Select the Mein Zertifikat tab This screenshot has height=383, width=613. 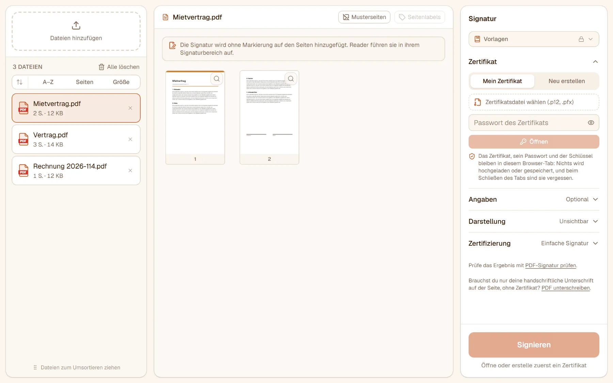[x=502, y=81]
